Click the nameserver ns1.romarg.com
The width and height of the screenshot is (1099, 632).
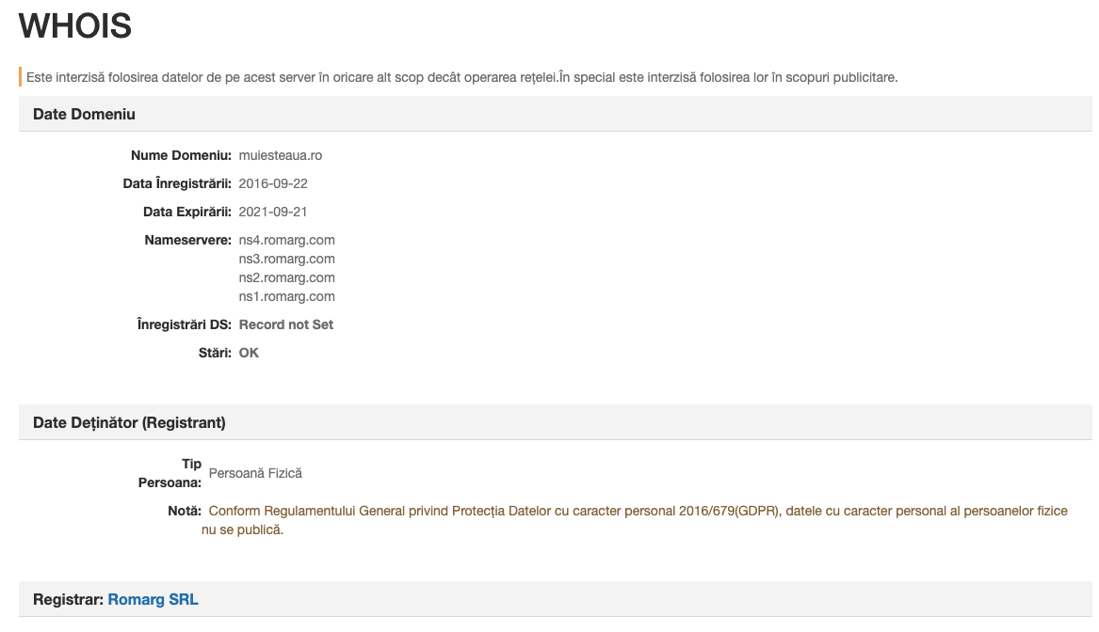(286, 295)
